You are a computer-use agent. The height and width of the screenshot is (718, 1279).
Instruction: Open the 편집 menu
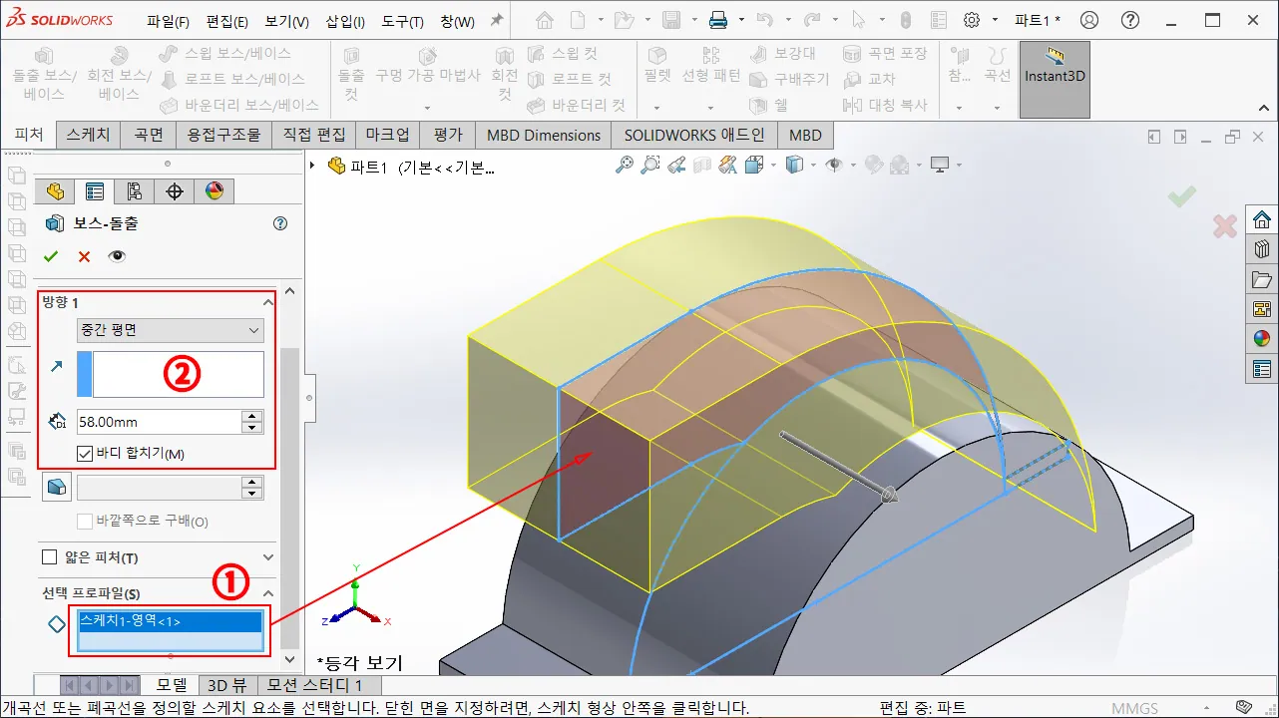tap(227, 21)
